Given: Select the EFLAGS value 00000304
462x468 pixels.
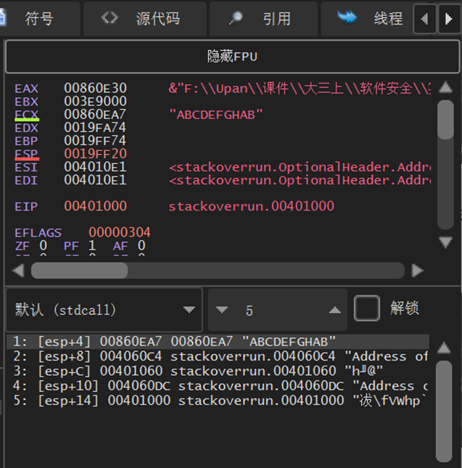Looking at the screenshot, I should pos(120,232).
